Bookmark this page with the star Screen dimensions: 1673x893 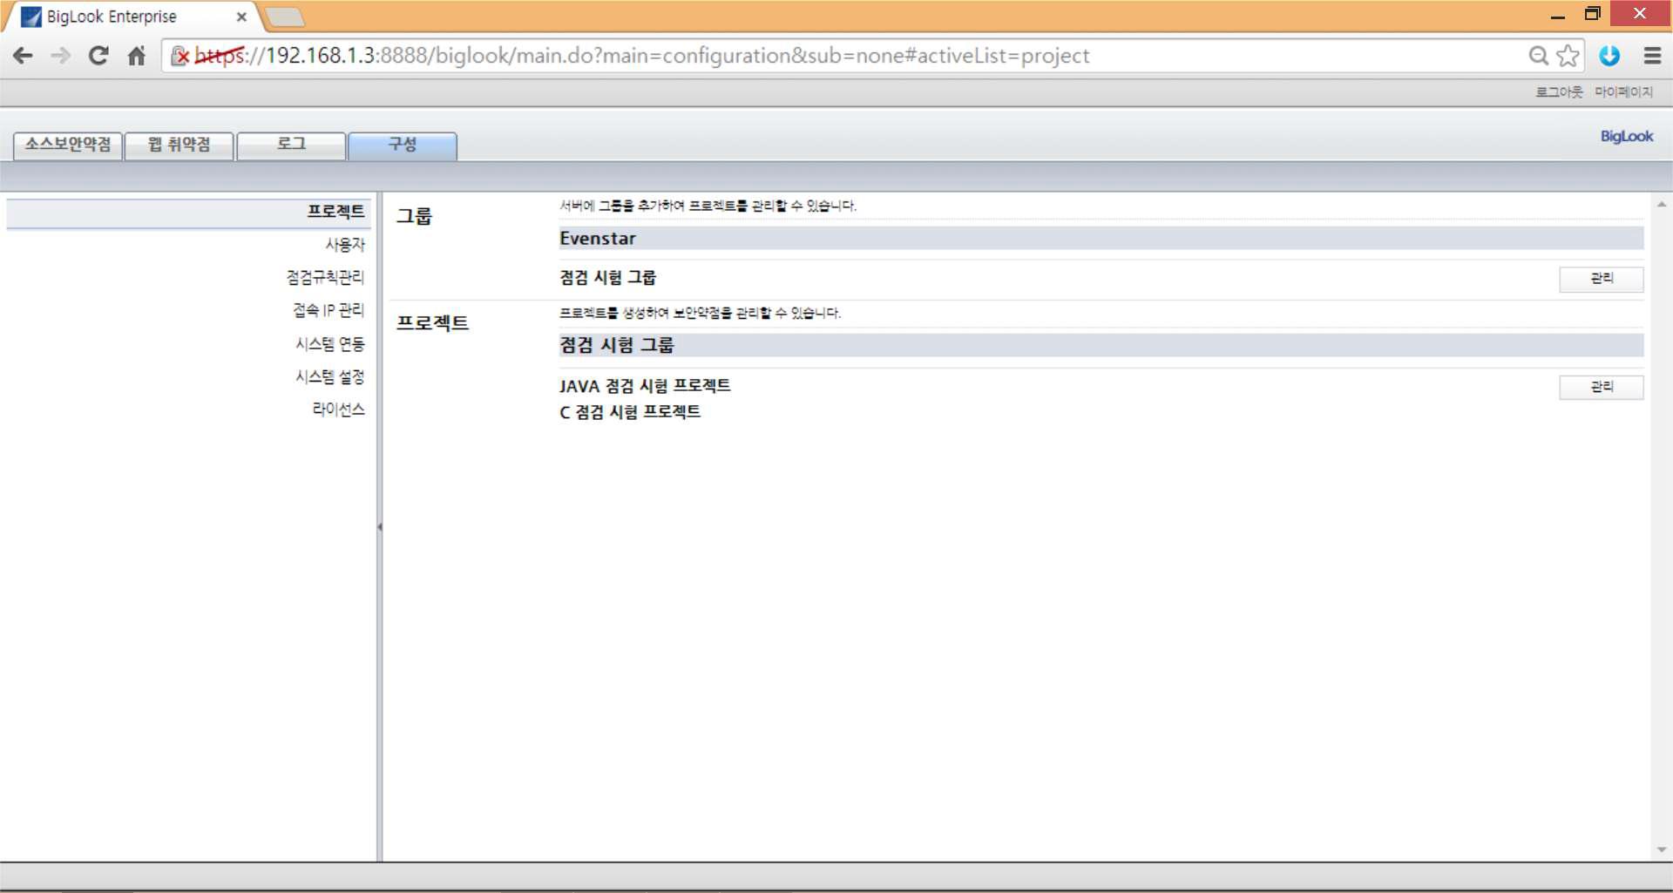coord(1568,56)
